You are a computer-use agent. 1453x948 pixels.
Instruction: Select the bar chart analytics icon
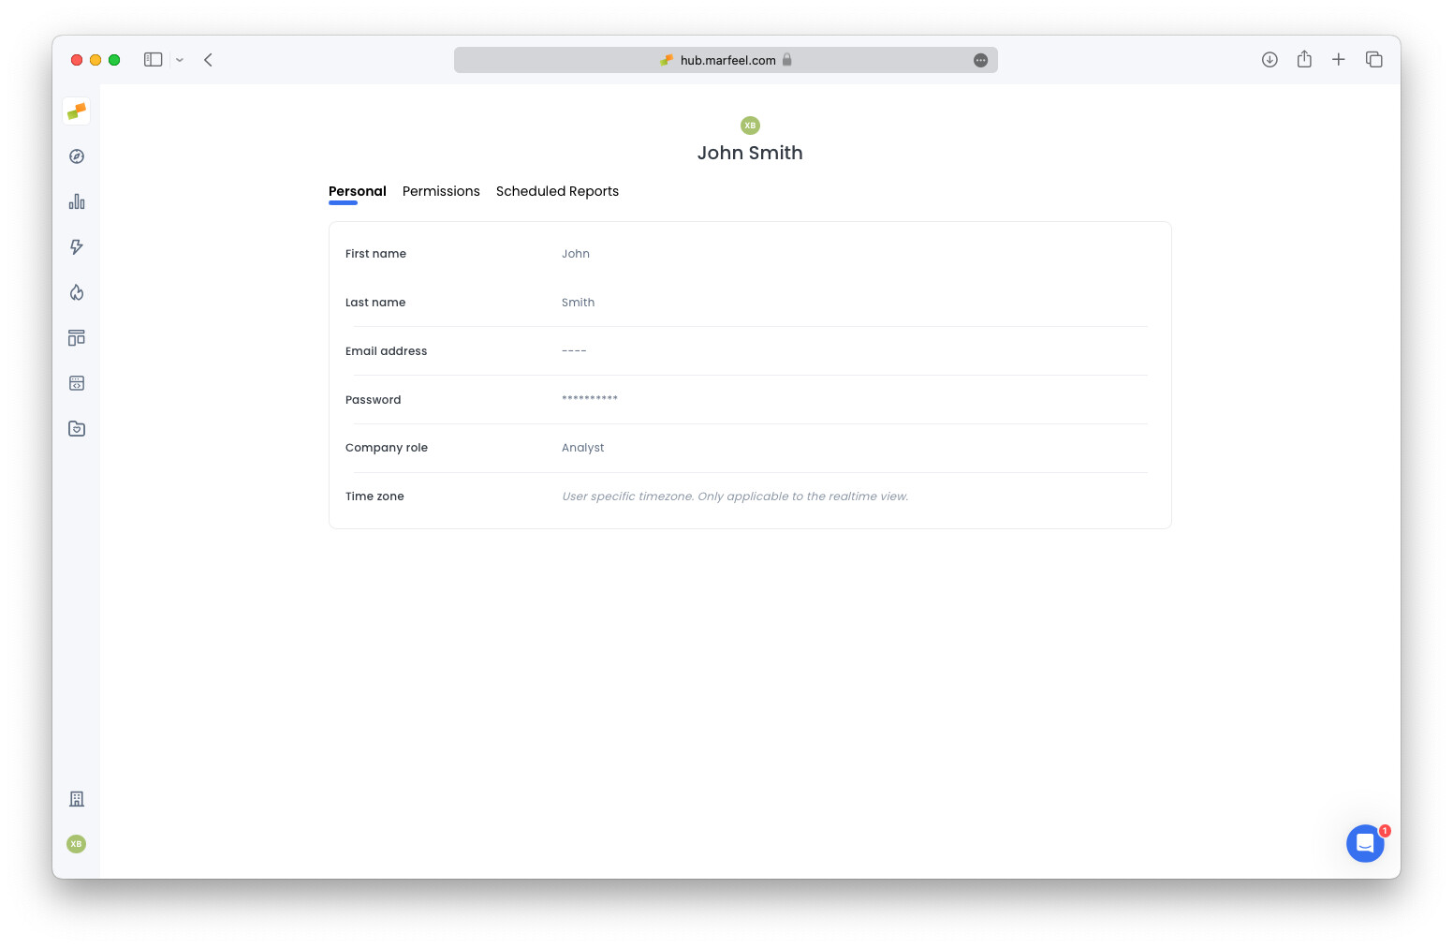point(76,201)
